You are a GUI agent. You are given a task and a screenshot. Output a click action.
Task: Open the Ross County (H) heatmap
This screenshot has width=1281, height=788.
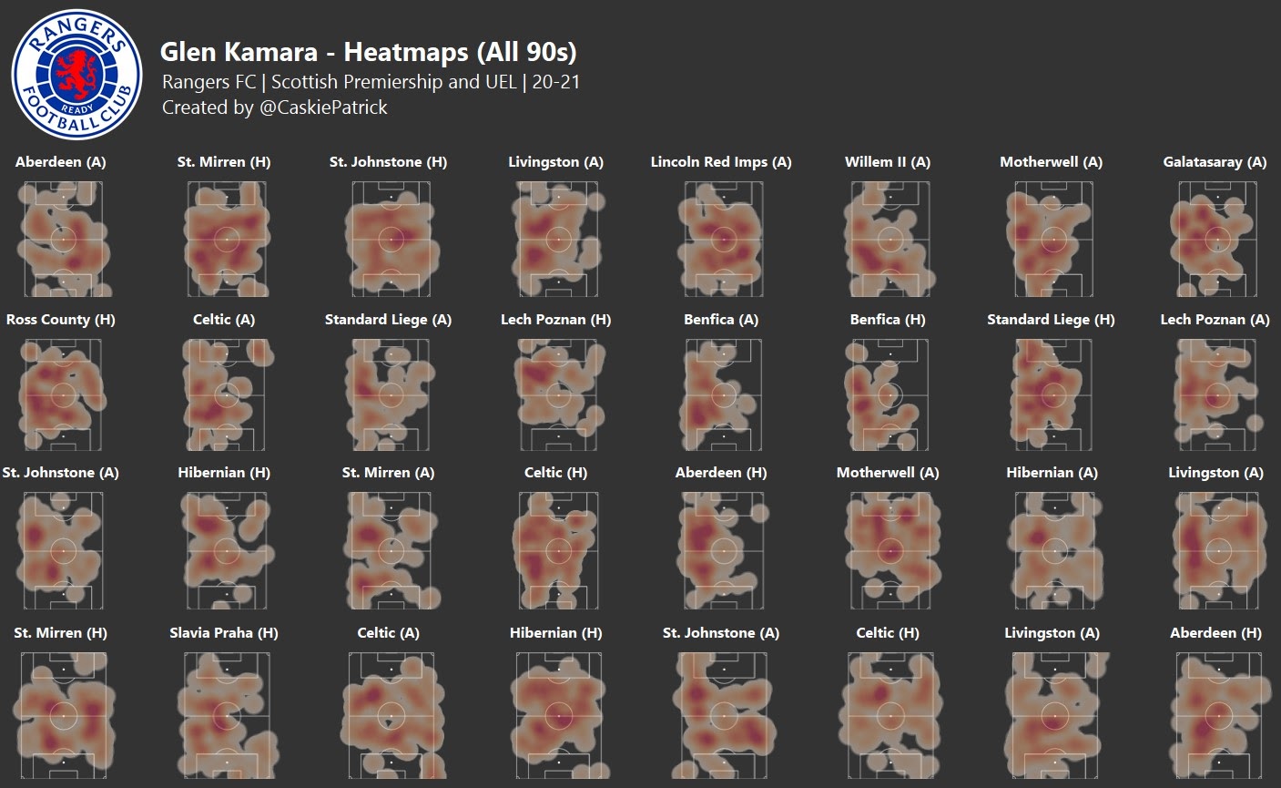click(x=63, y=394)
